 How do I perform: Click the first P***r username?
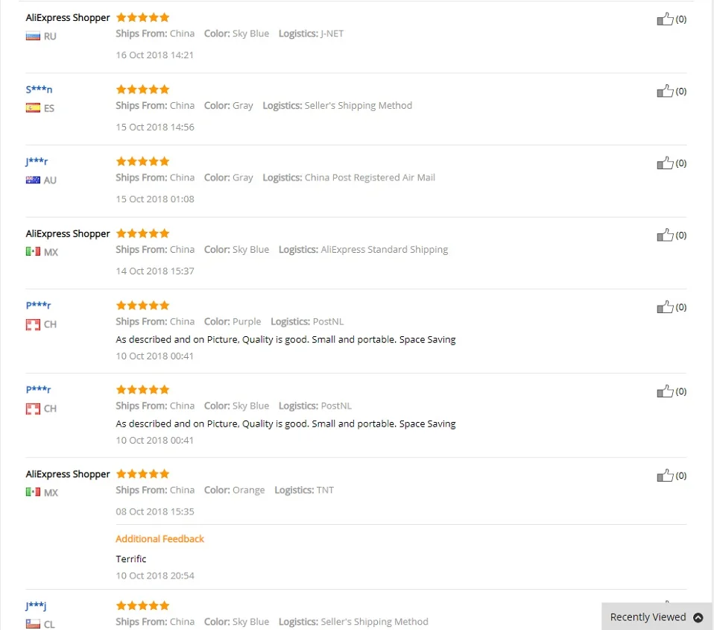coord(38,305)
